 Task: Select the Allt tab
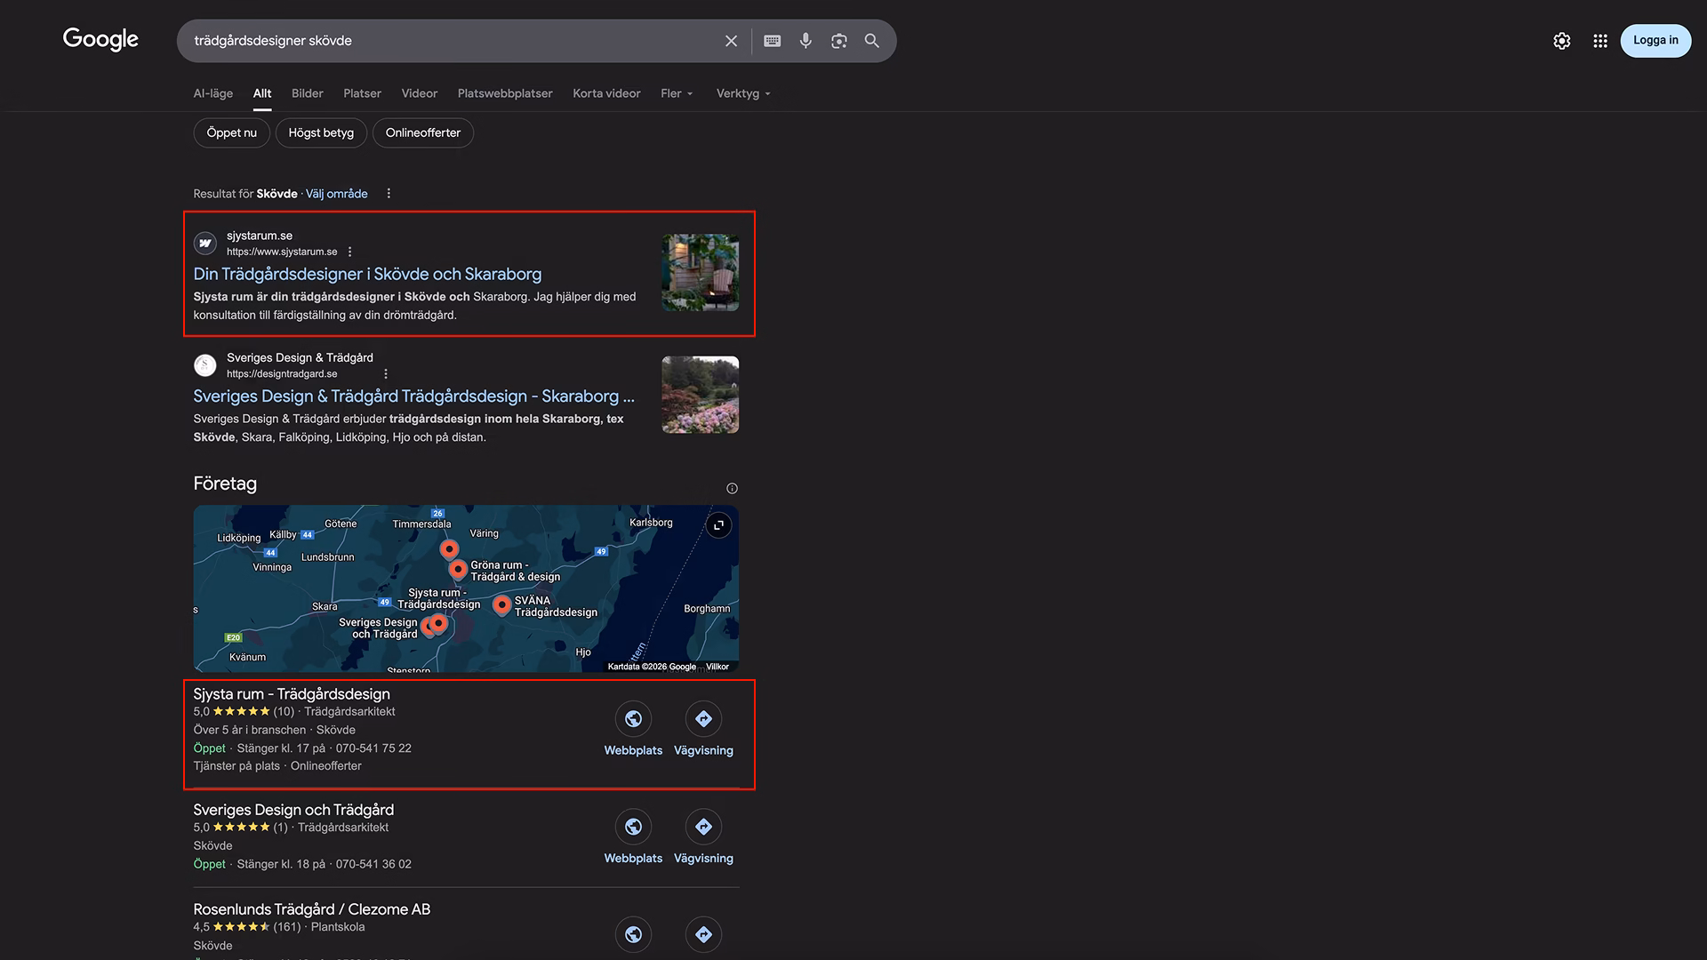(x=262, y=93)
